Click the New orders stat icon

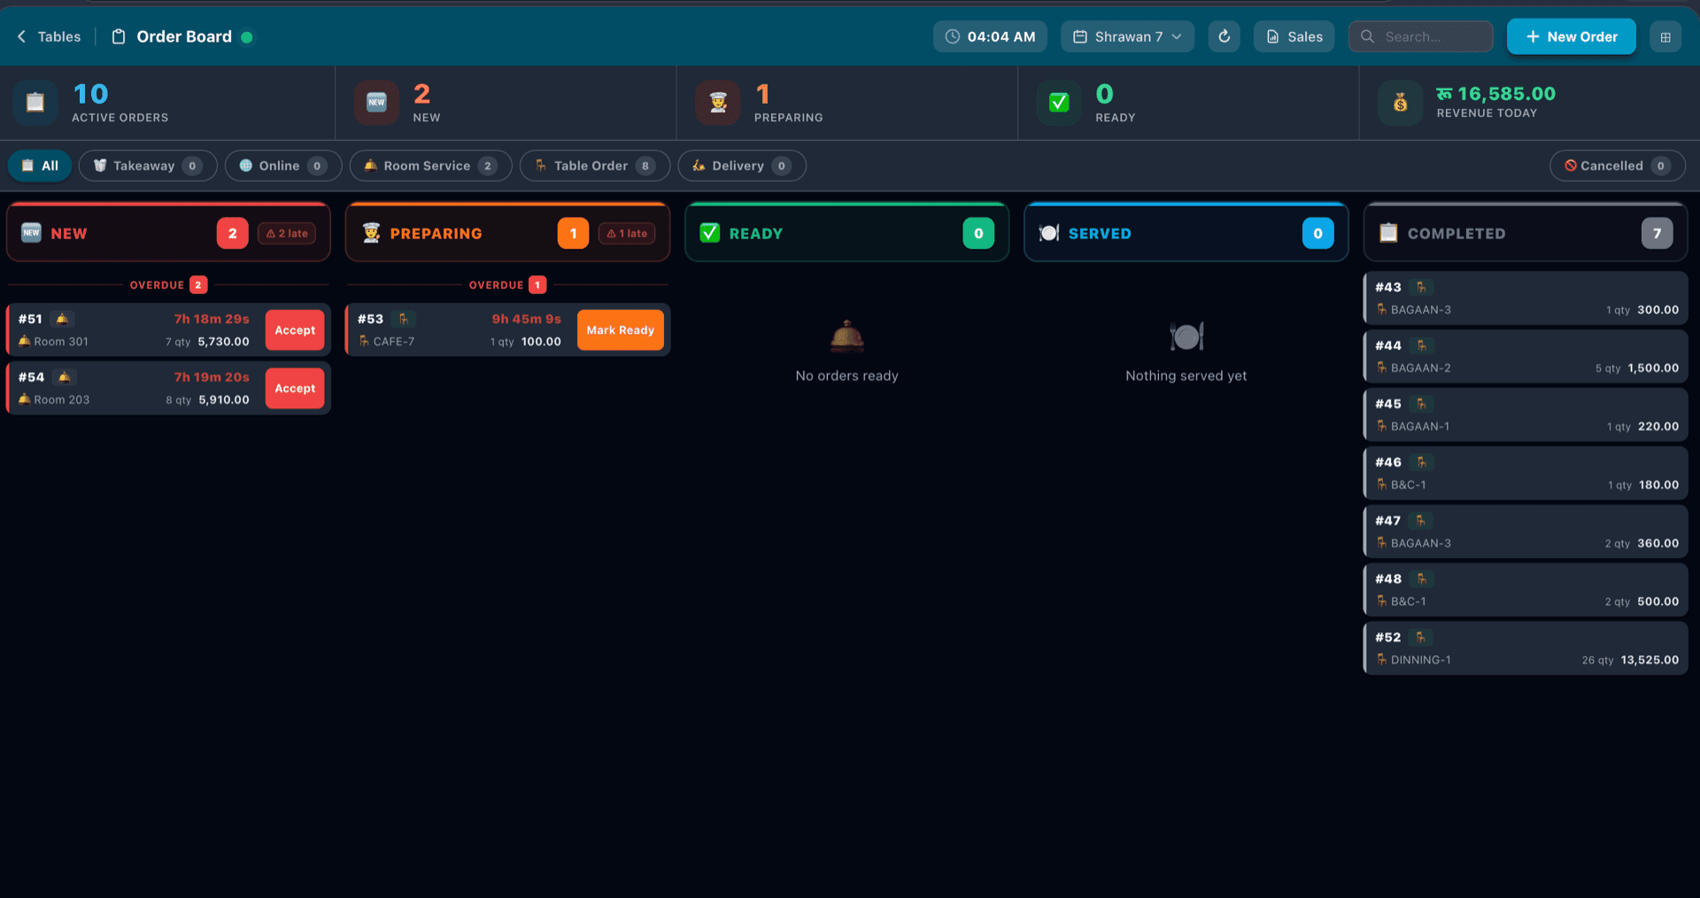(x=376, y=103)
